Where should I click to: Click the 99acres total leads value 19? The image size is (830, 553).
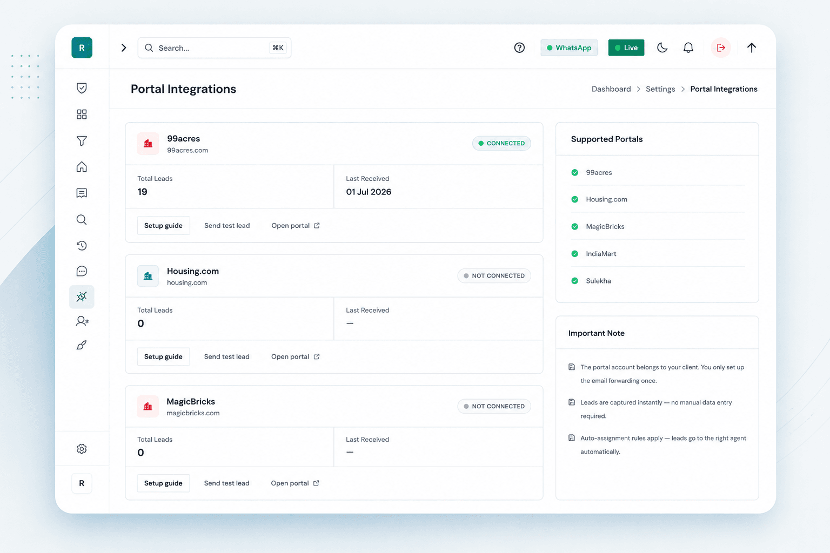[x=142, y=192]
